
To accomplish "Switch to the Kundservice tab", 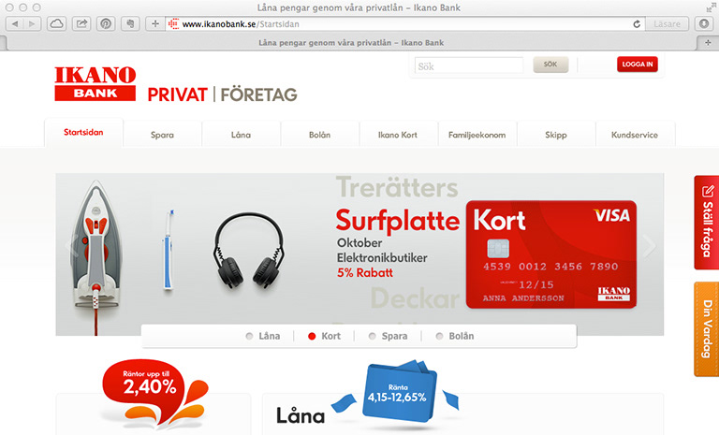I will [635, 135].
